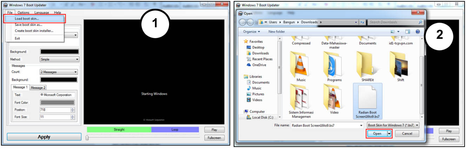Expand the file type filter Boot Skin dropdown
467x149 pixels.
417,125
